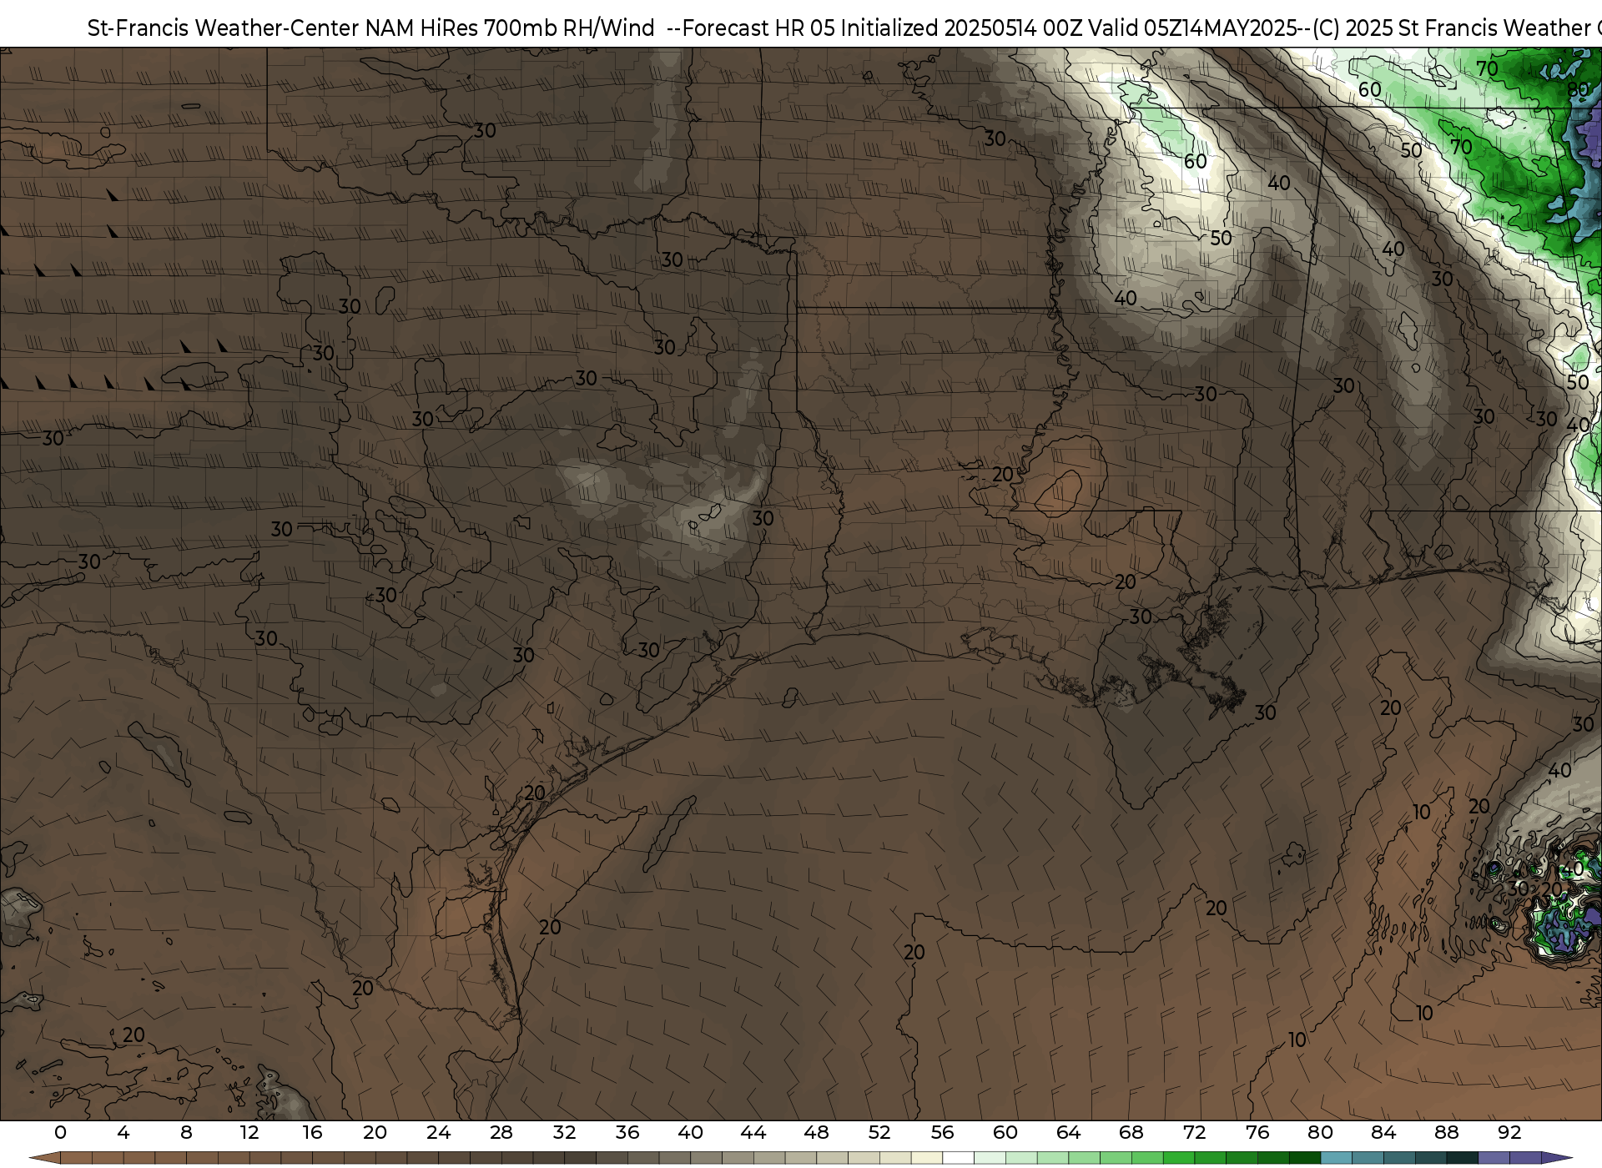
Task: Click the color legend tick label "64"
Action: [x=1068, y=1132]
